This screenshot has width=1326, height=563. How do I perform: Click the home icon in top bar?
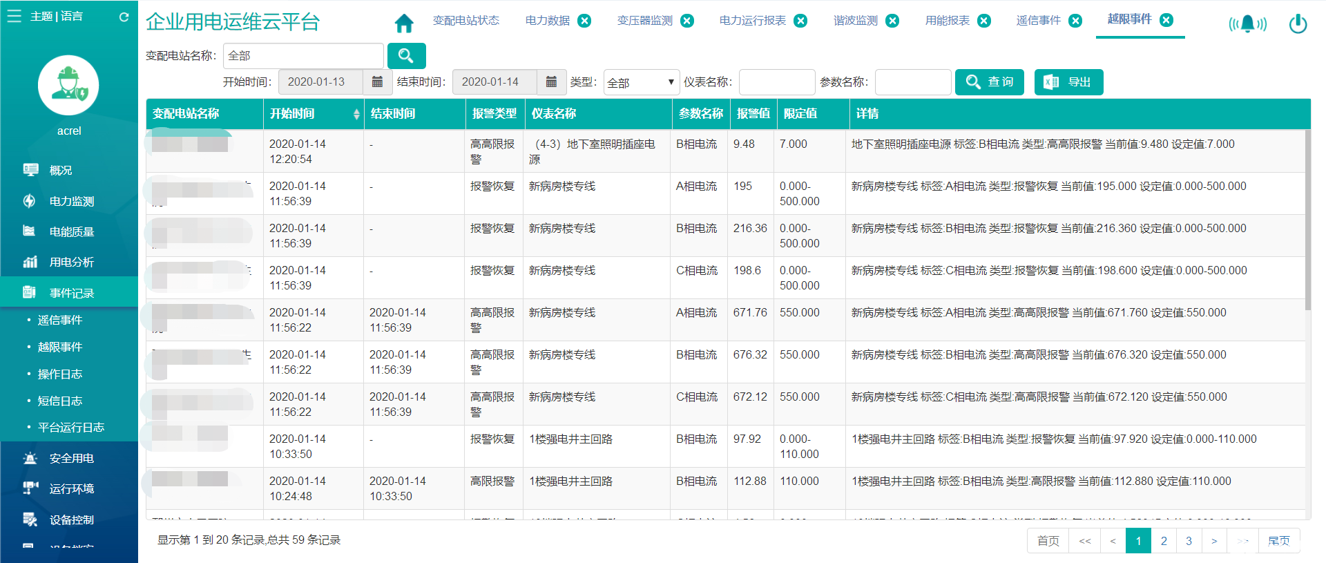tap(404, 23)
